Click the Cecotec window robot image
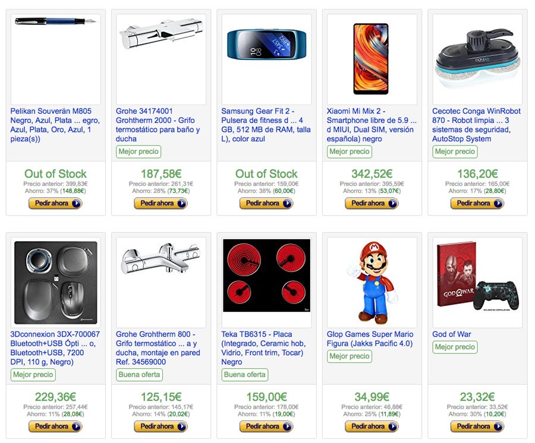 click(477, 58)
